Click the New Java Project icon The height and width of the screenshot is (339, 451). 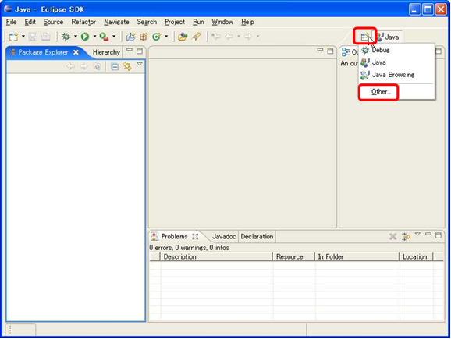tap(130, 37)
